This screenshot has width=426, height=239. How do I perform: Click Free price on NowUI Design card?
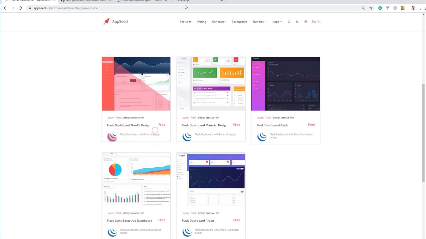point(162,125)
